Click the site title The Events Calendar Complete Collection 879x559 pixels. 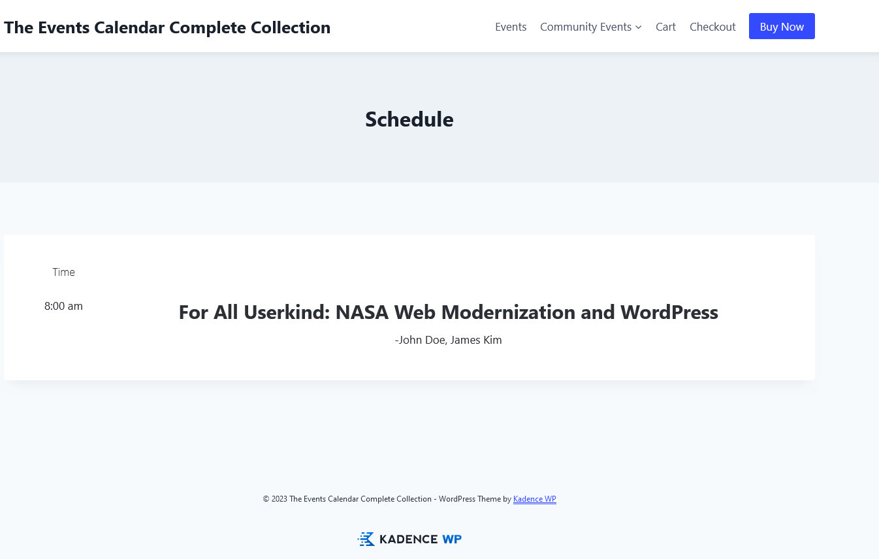click(167, 27)
